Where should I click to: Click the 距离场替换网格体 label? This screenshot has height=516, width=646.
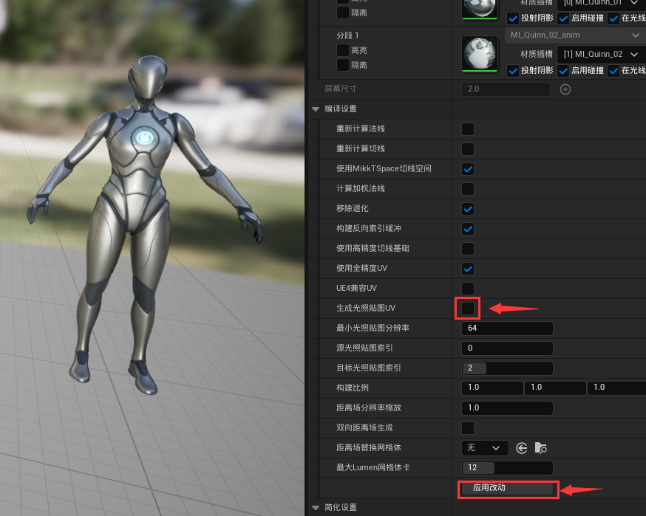coord(369,447)
